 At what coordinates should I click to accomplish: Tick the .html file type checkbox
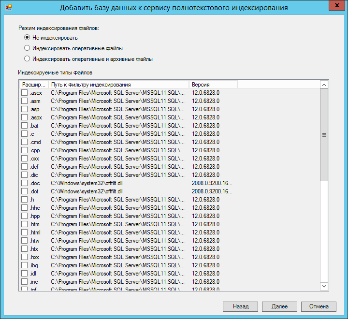click(x=25, y=232)
